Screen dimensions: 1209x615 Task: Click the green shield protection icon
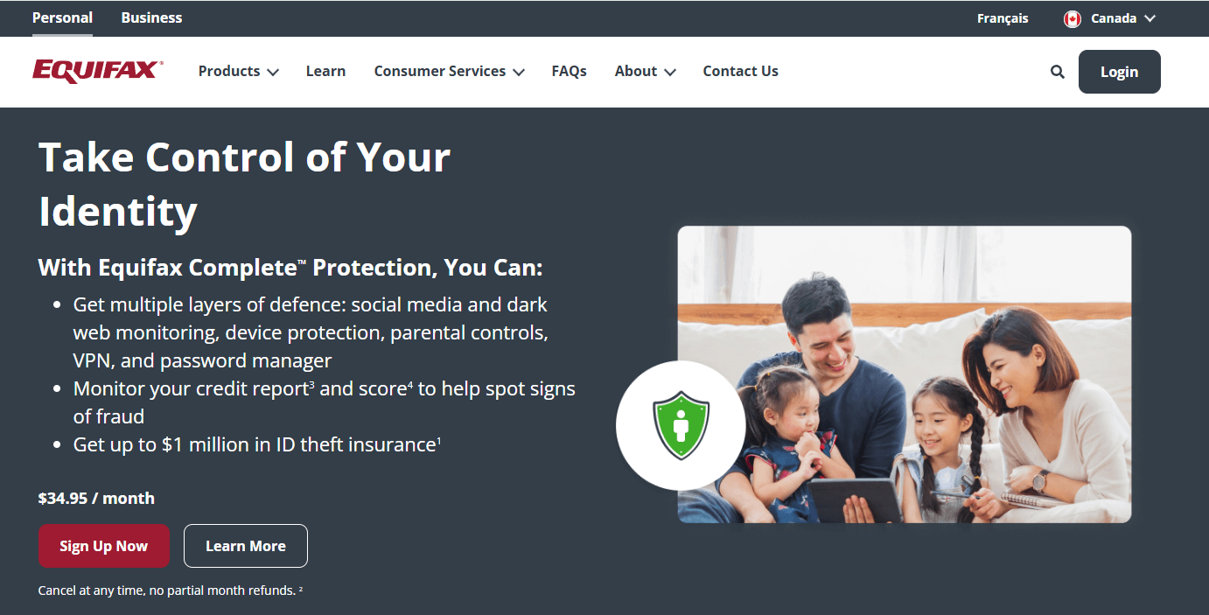tap(681, 426)
